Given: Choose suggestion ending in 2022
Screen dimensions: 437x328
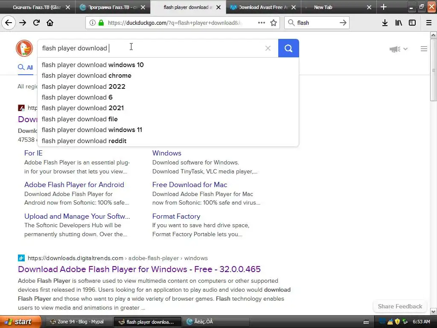Looking at the screenshot, I should click(x=168, y=86).
